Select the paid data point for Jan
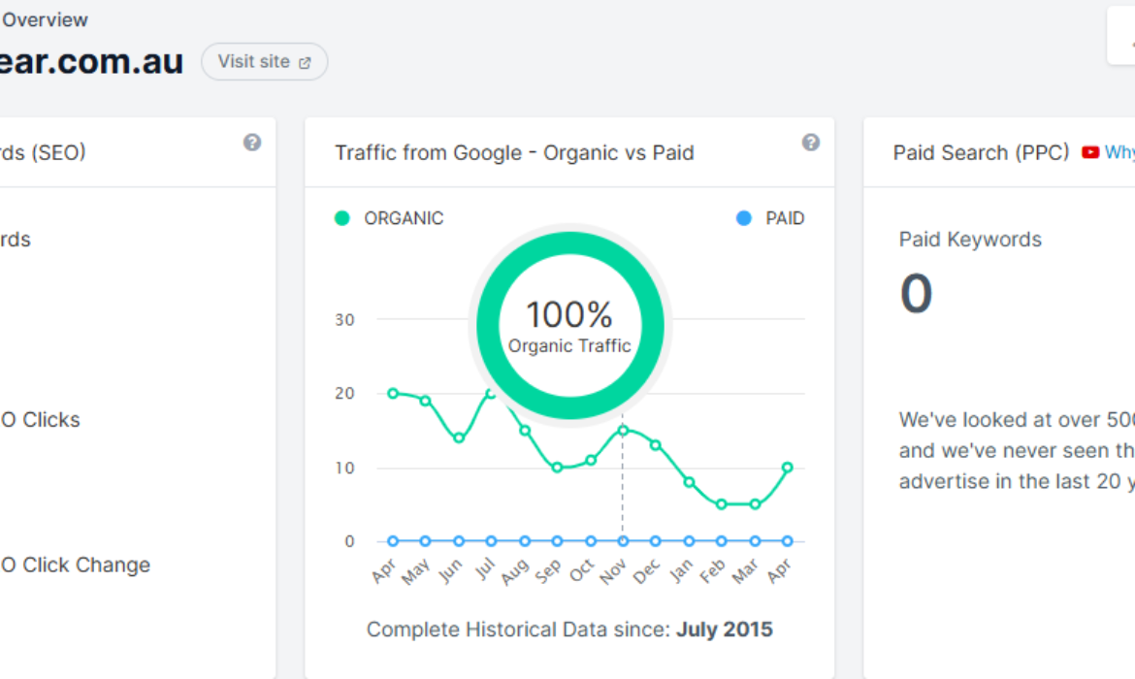Screen dimensions: 1135x679 point(689,540)
